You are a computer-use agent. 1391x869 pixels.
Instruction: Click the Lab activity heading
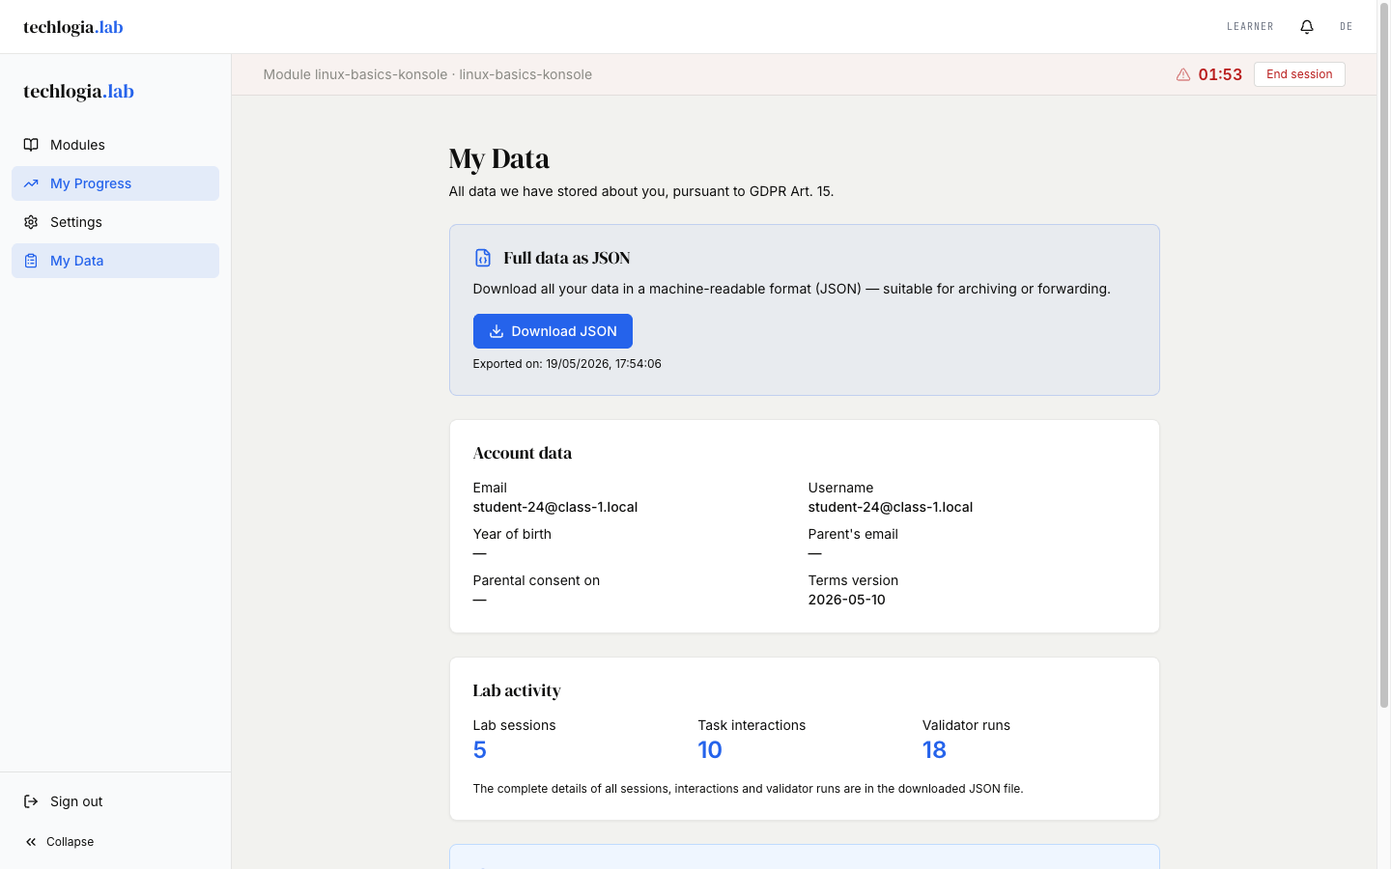(x=517, y=690)
